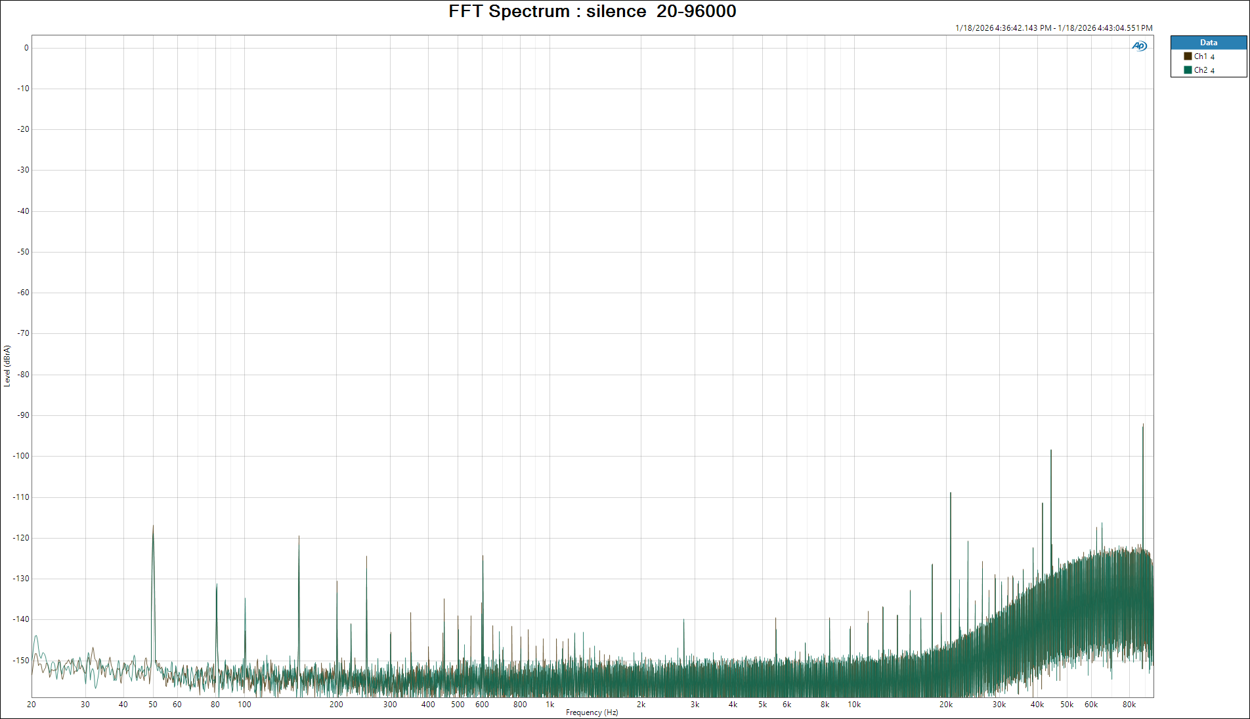
Task: Click the Ch1 brown color swatch
Action: [1188, 56]
